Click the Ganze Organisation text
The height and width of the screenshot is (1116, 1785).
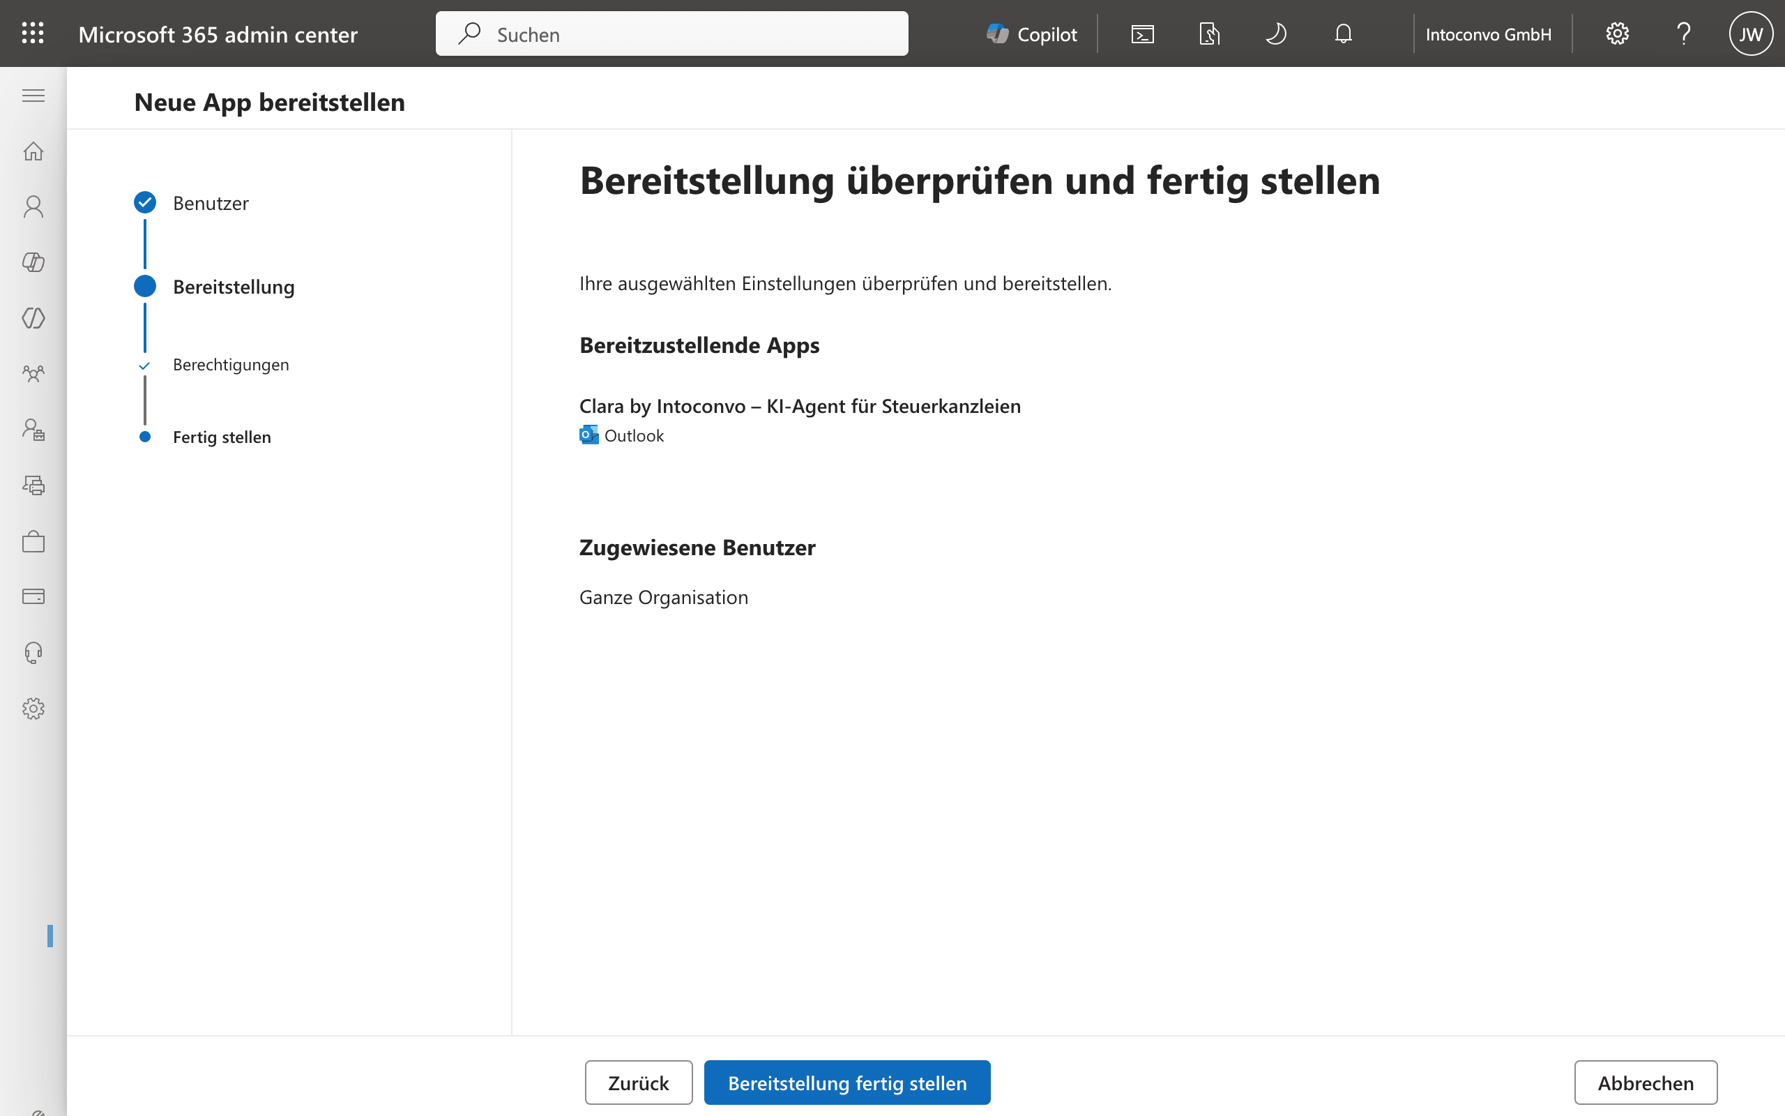coord(663,597)
